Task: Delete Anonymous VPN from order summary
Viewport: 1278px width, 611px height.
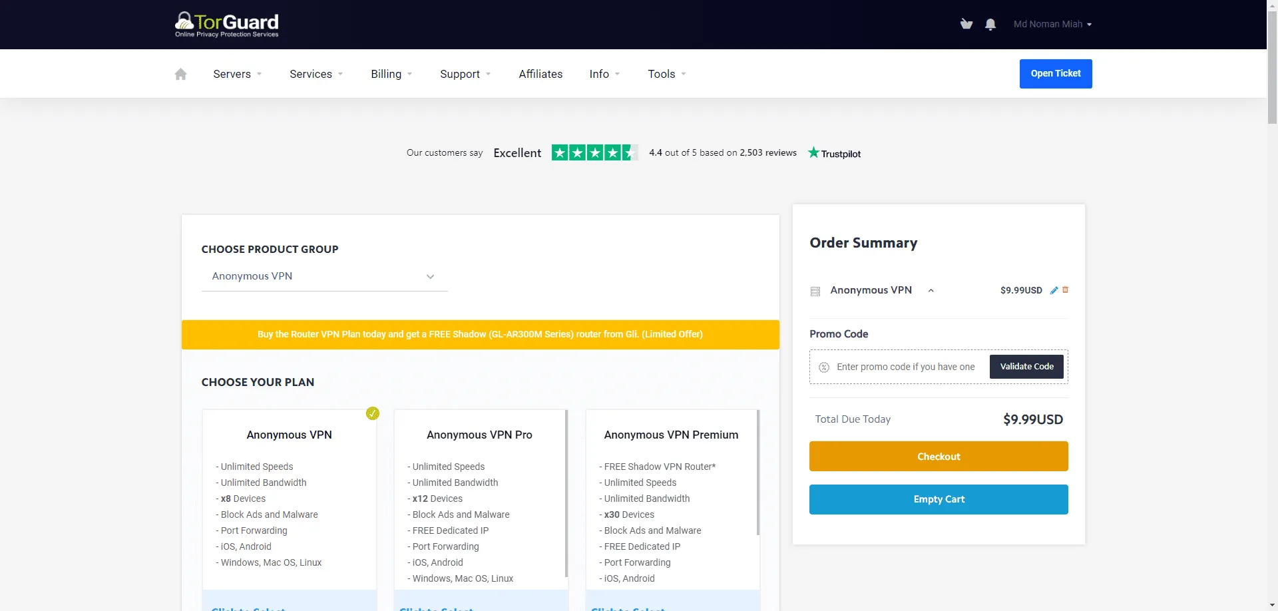Action: tap(1065, 290)
